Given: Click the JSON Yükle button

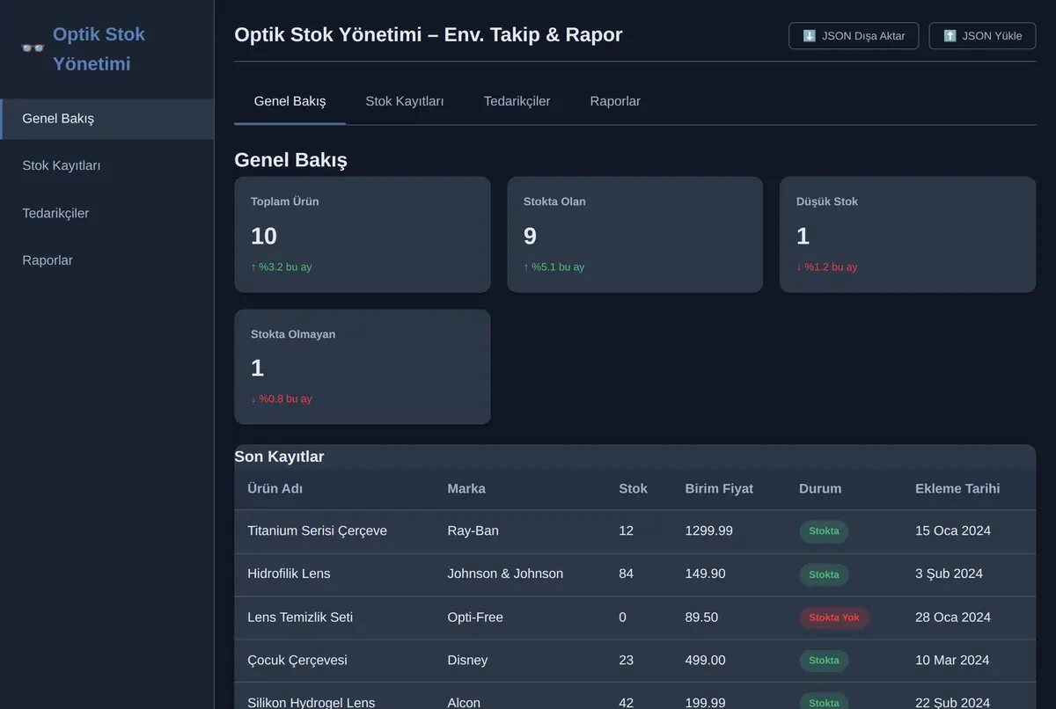Looking at the screenshot, I should (982, 36).
